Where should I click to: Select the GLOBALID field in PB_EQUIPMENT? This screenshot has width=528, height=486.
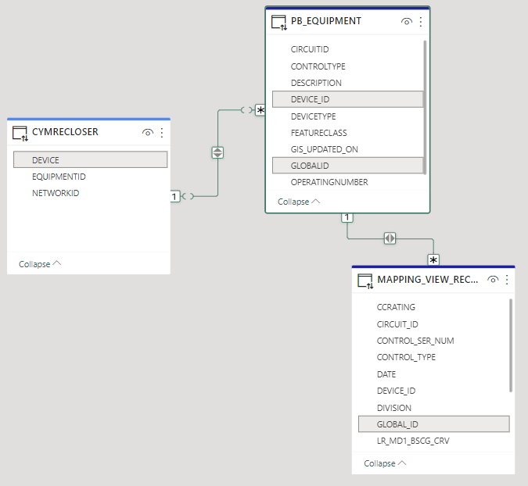tap(347, 166)
